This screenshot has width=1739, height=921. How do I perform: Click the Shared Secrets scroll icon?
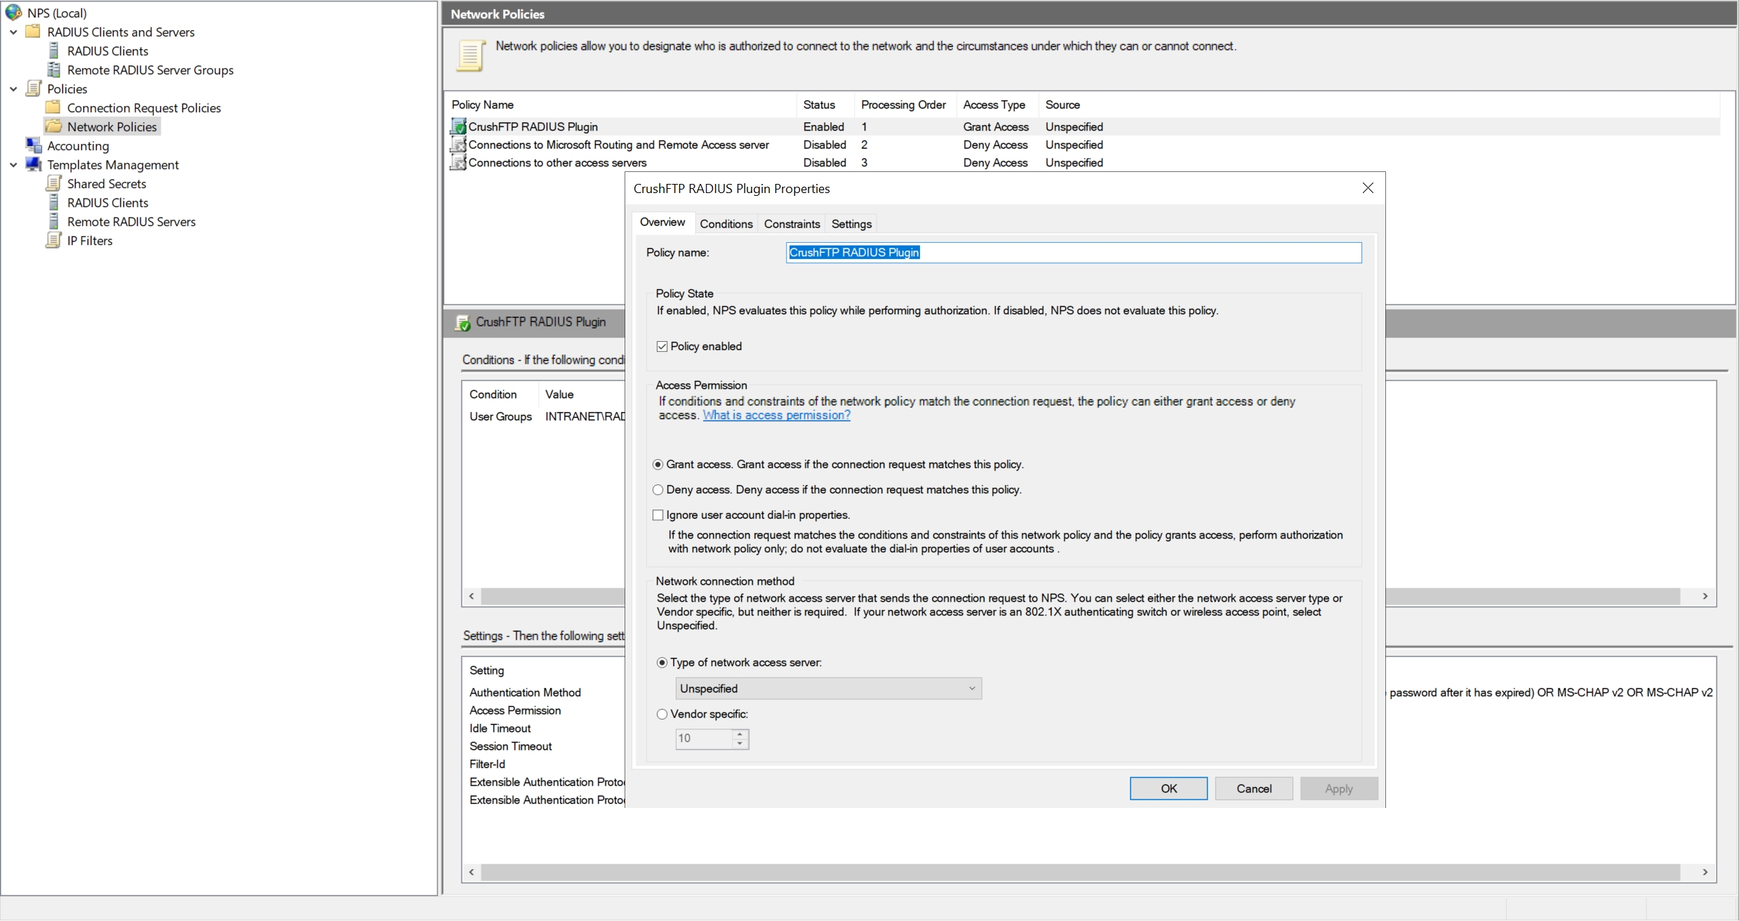point(53,183)
